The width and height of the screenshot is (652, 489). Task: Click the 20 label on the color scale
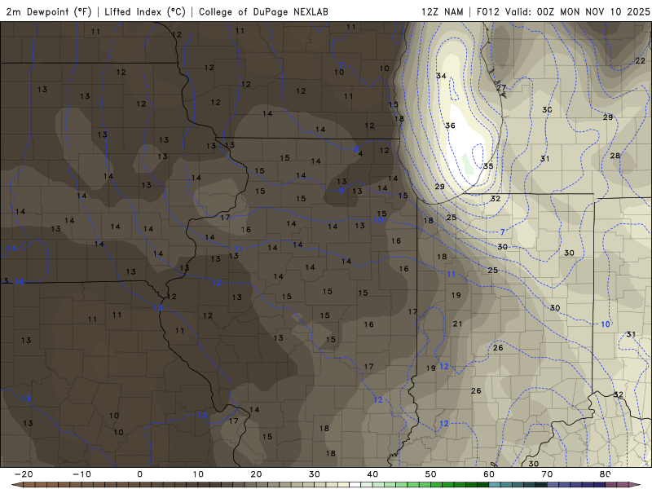pos(256,474)
